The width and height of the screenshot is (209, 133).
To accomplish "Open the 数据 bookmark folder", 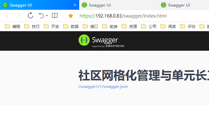I will pos(71,26).
